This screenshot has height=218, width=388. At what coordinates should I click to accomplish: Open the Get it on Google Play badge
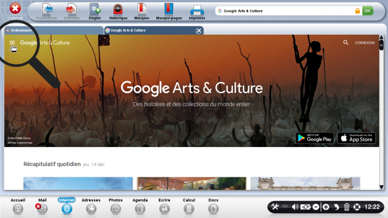point(315,138)
